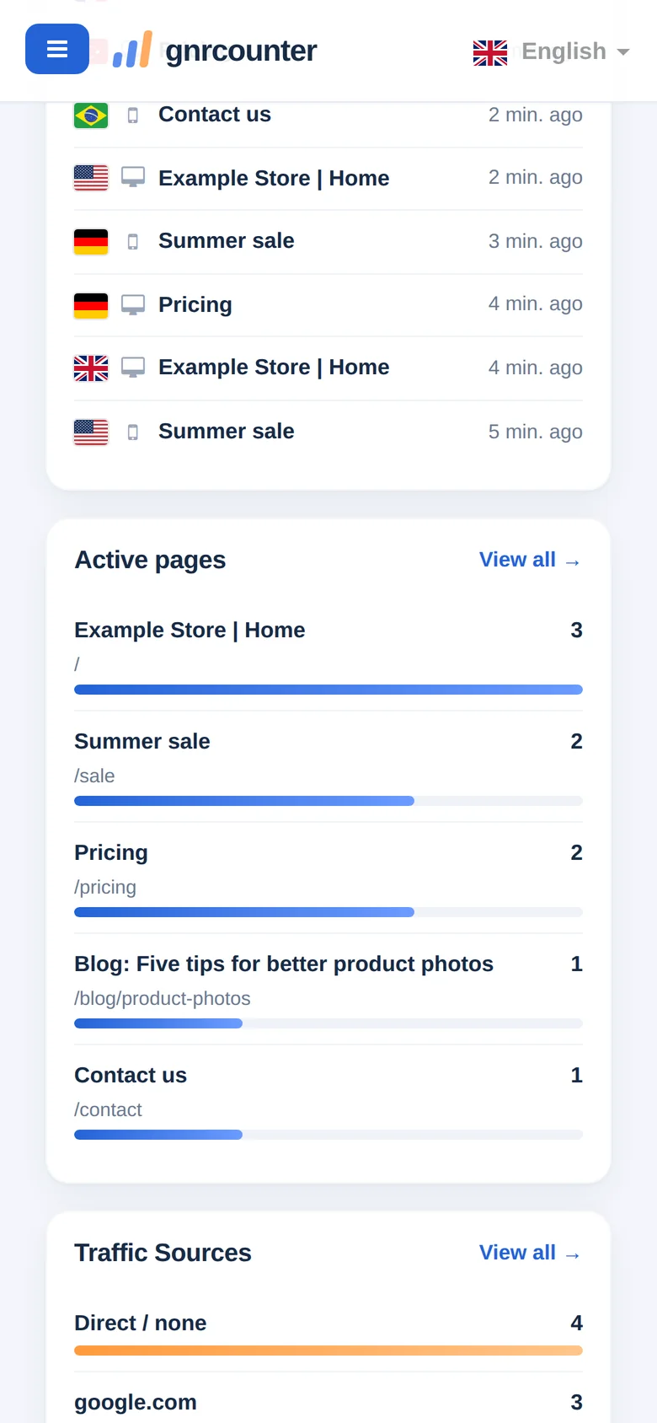The width and height of the screenshot is (657, 1423).
Task: Open the hamburger menu button
Action: tap(57, 49)
